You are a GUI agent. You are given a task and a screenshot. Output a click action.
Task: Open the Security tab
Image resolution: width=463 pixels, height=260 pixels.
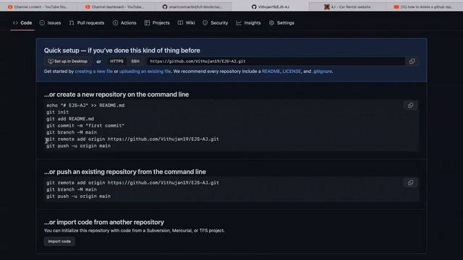[216, 22]
